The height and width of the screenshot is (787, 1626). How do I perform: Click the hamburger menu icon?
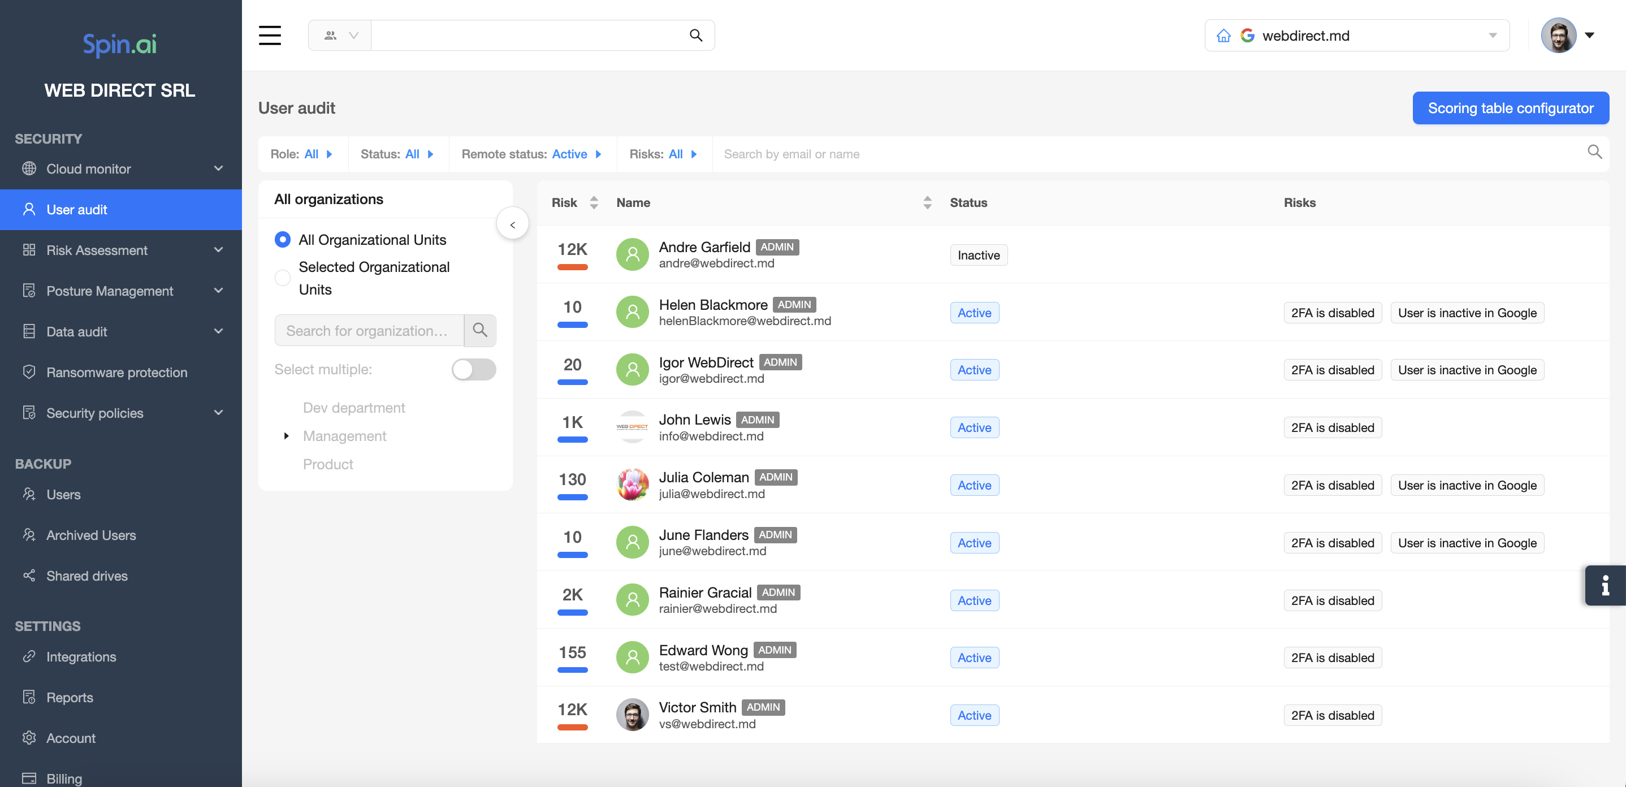pos(270,36)
